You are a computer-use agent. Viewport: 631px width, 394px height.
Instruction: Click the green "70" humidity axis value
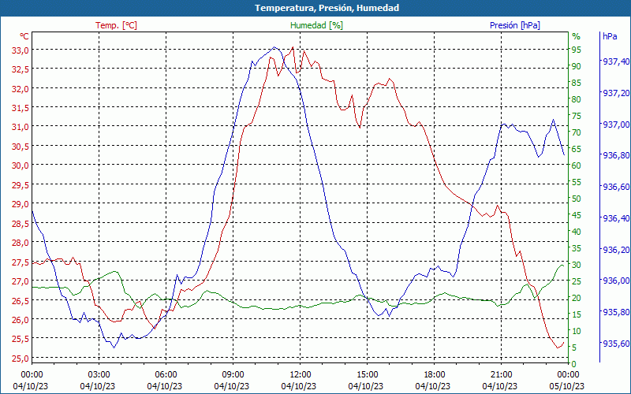click(577, 132)
